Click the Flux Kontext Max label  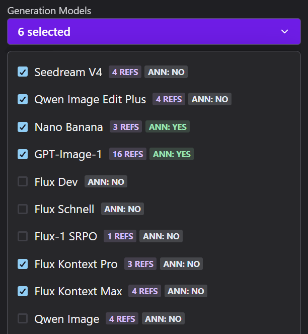pos(78,291)
